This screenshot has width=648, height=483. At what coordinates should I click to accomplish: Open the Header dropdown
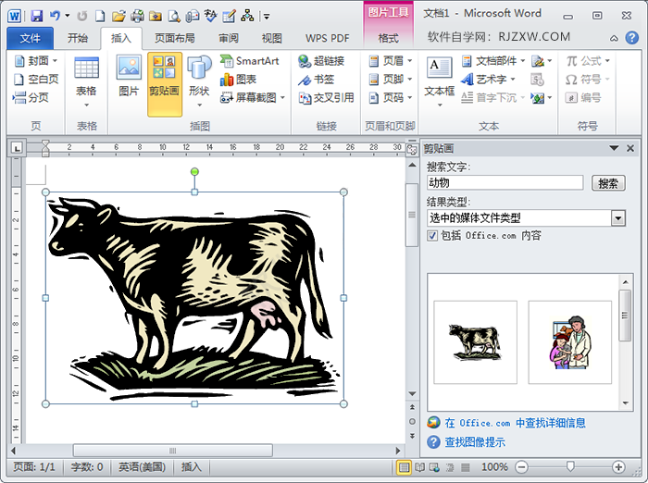tap(410, 61)
